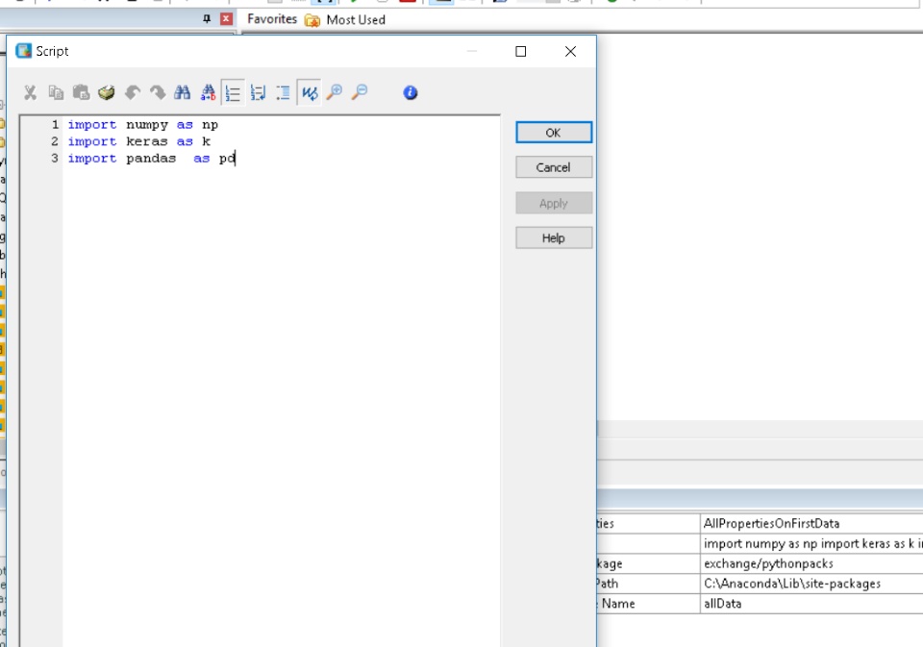
Task: Click the Script dialog title icon
Action: tap(23, 51)
